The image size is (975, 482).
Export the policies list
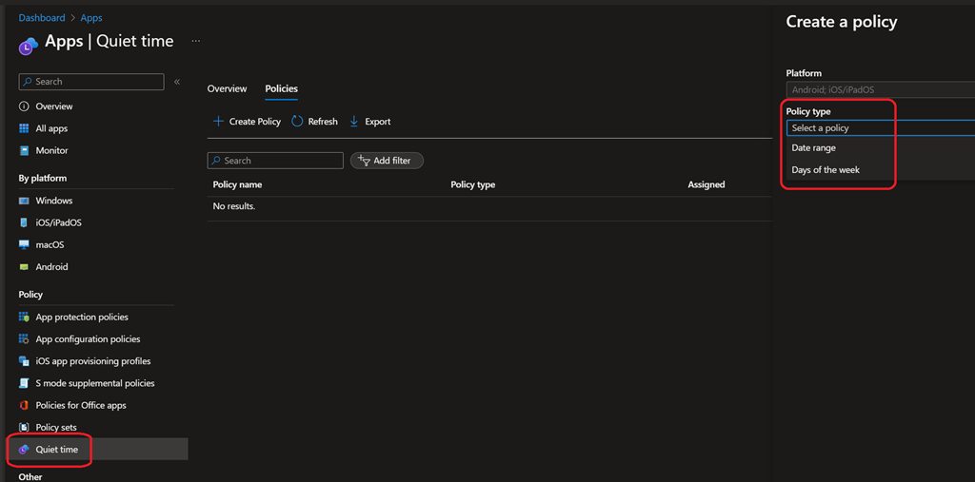coord(370,122)
